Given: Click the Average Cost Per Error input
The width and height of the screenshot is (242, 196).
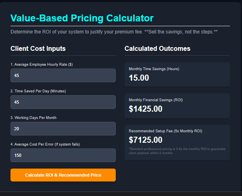Looking at the screenshot, I should coord(63,155).
